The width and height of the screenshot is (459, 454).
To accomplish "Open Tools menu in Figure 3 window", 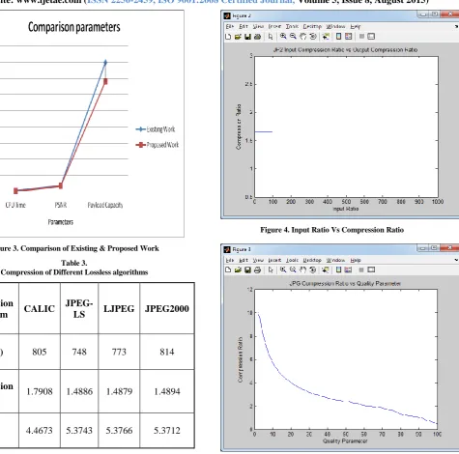I will tap(292, 260).
